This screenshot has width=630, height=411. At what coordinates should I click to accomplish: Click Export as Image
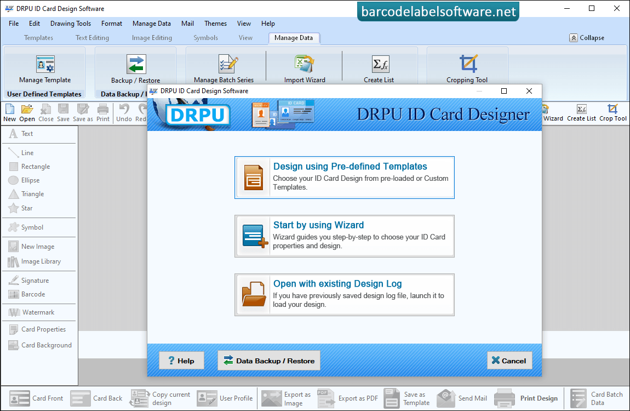[x=286, y=398]
